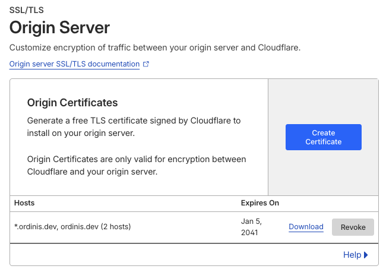The image size is (383, 269).
Task: Click the 'Generate a free TLS certificate' paragraph
Action: (x=134, y=126)
